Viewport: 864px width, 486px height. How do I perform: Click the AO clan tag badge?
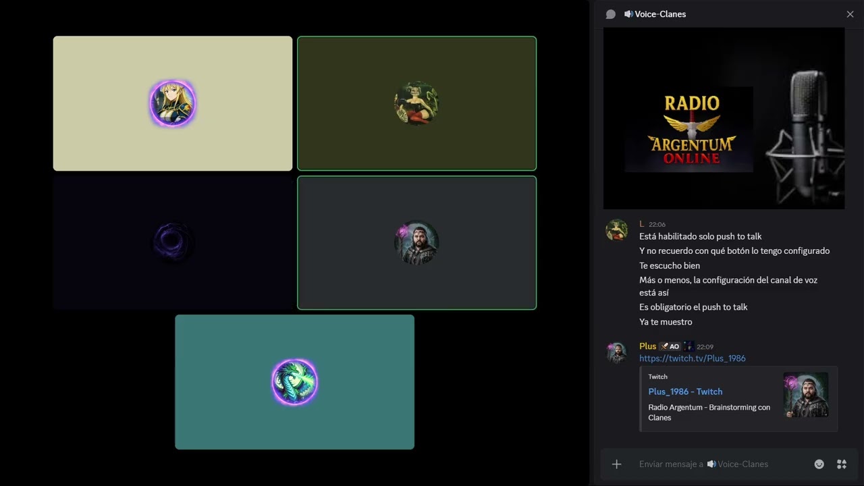pyautogui.click(x=670, y=346)
